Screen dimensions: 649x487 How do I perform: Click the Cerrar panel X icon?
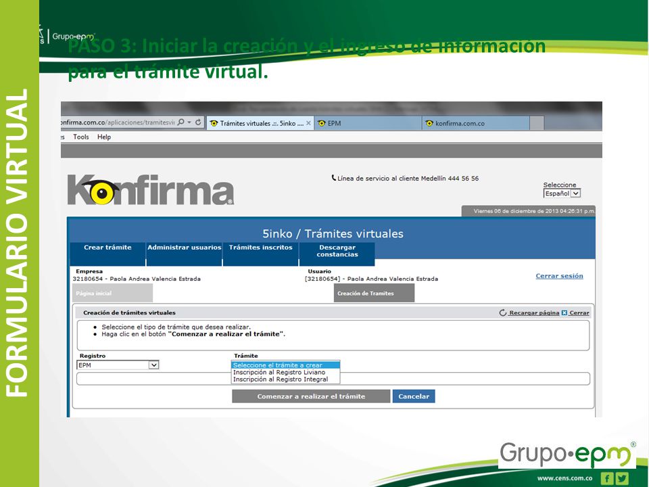564,312
